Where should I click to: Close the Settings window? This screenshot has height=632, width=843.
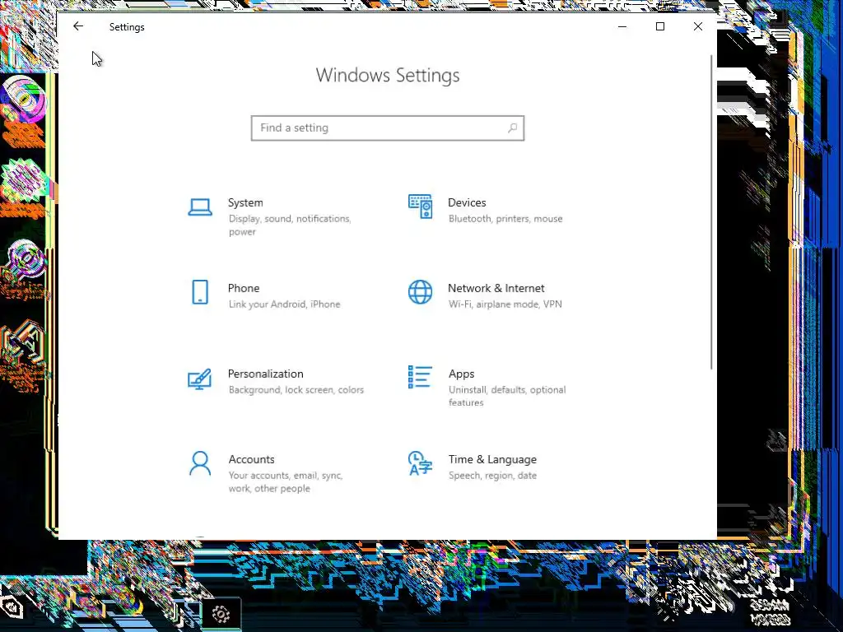pos(698,26)
